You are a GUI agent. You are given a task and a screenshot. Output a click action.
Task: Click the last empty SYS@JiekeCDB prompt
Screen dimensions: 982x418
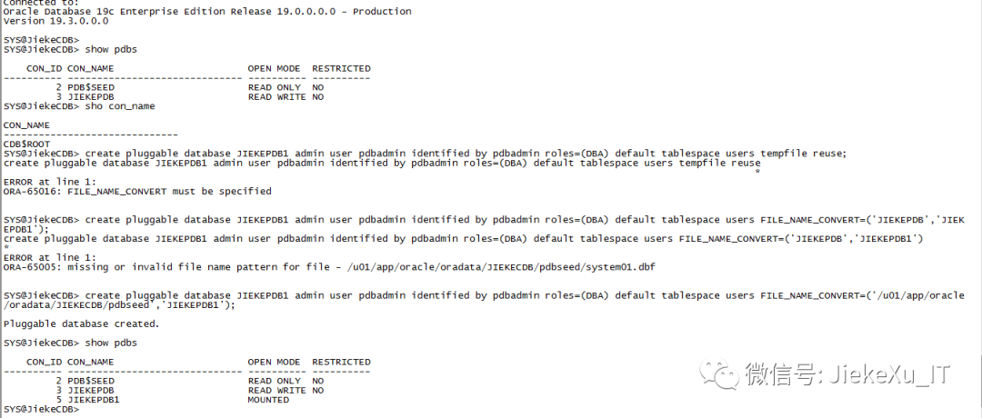pyautogui.click(x=41, y=410)
